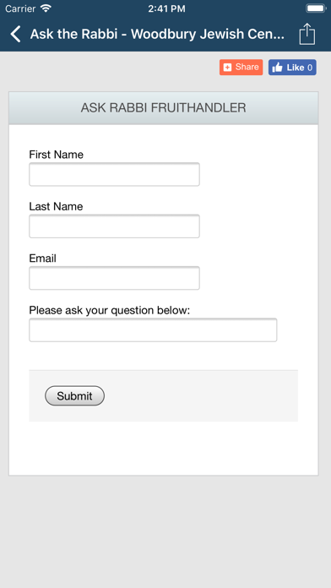Tap the battery indicator icon
Image resolution: width=331 pixels, height=588 pixels.
click(x=316, y=8)
